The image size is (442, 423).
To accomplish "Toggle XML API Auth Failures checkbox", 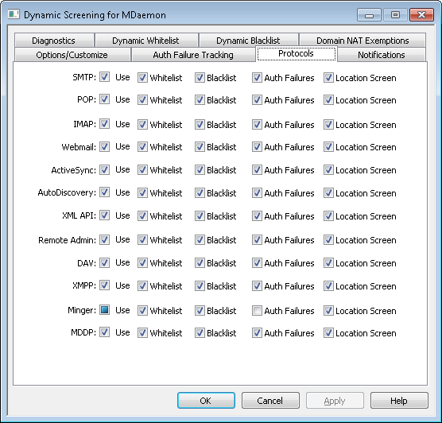I will coord(257,216).
